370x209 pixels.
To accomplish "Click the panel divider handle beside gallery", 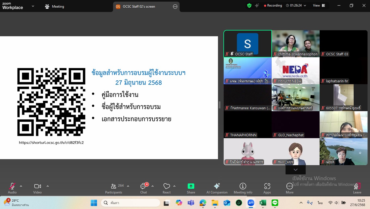I will (220, 105).
